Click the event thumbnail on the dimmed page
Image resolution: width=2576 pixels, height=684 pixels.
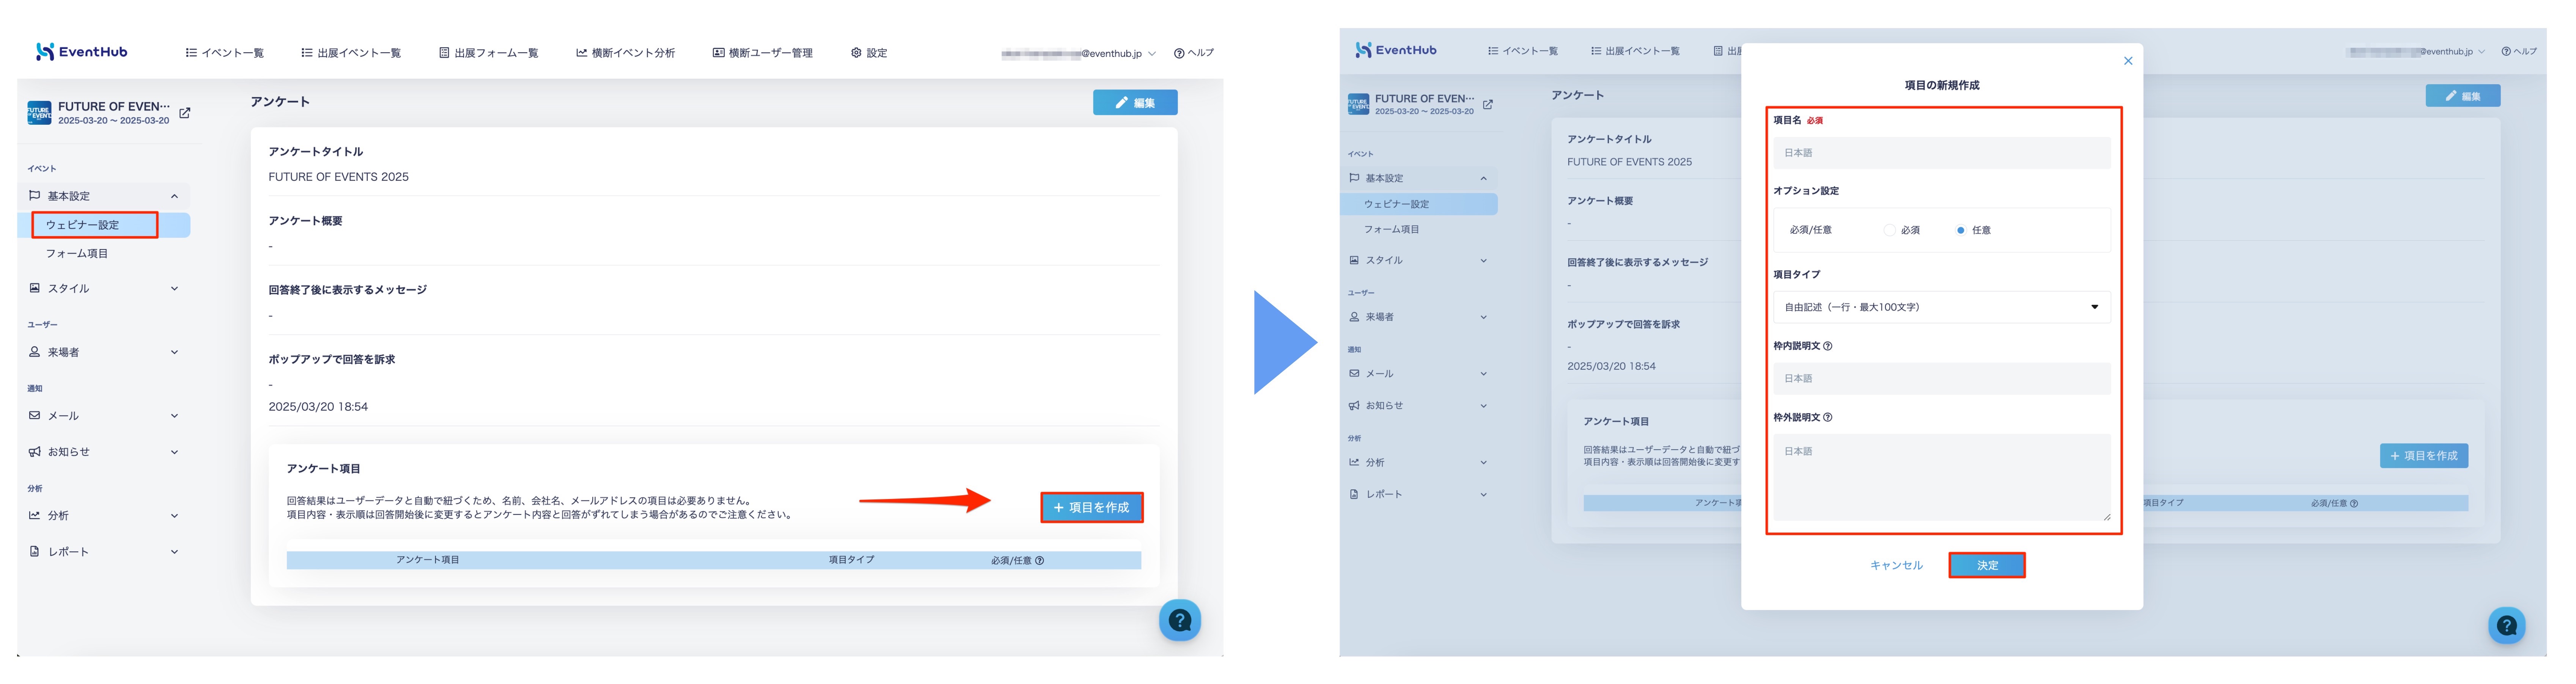[1358, 104]
